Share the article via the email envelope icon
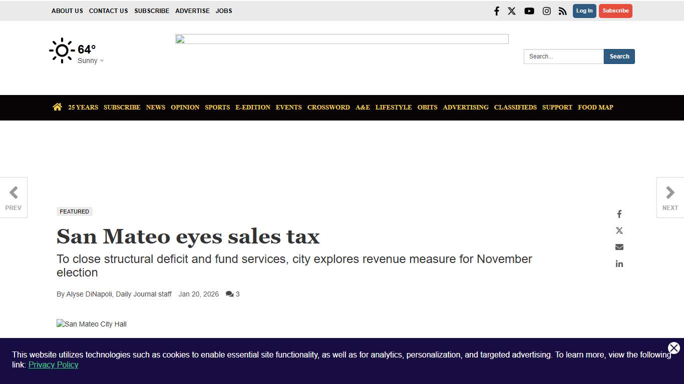 [619, 246]
